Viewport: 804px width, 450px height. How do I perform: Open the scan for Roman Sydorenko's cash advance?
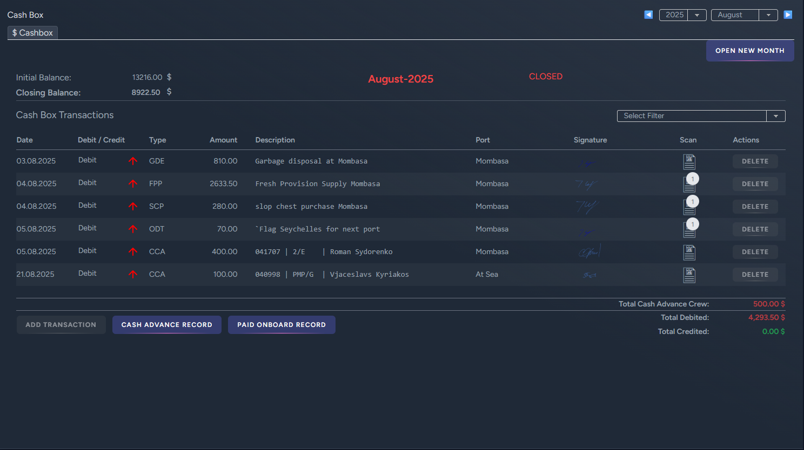coord(689,252)
